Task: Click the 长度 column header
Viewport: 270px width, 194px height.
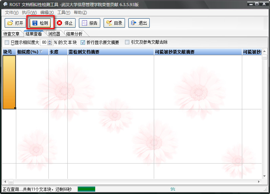Action: point(58,52)
